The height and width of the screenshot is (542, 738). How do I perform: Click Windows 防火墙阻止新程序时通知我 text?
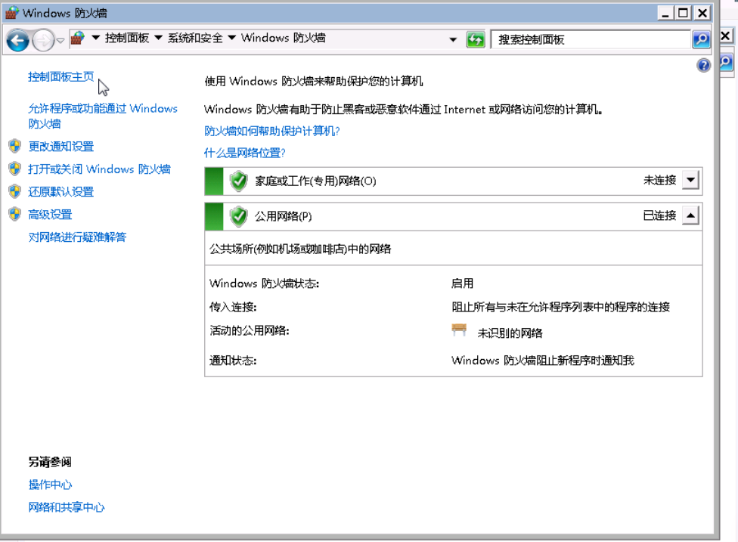(543, 361)
